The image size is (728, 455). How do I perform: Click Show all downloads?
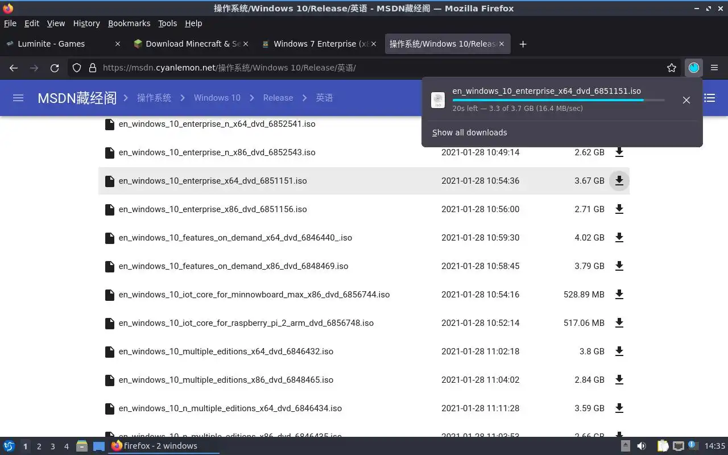[x=470, y=133]
